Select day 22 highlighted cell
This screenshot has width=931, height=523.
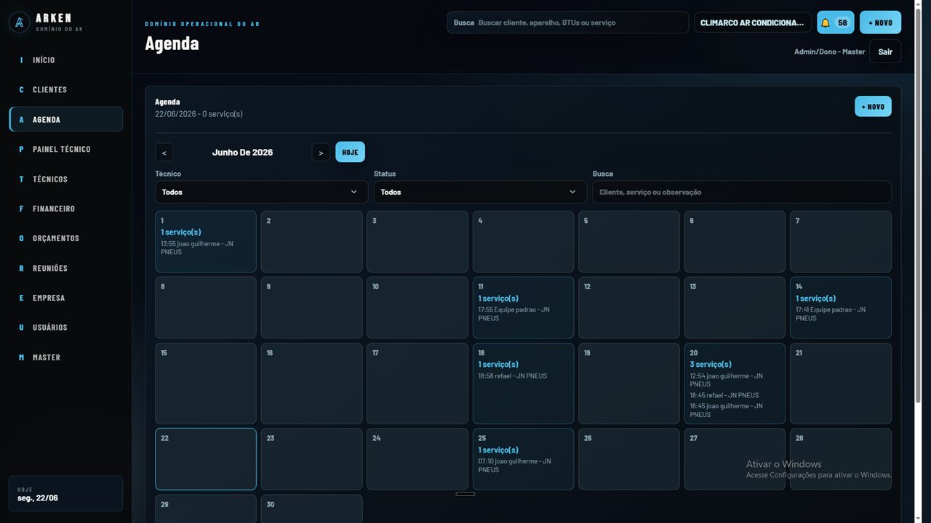coord(206,459)
